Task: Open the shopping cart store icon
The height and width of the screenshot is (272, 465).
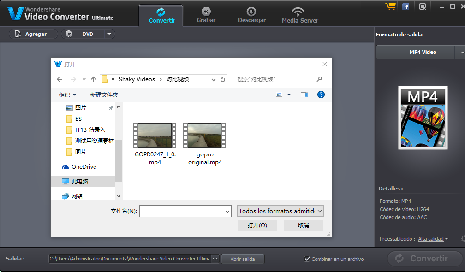Action: coord(391,6)
